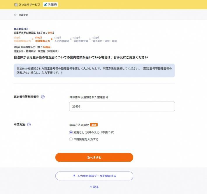Screen dimensions: 207x194
Task: Click the 戻る link
Action: coord(94,187)
